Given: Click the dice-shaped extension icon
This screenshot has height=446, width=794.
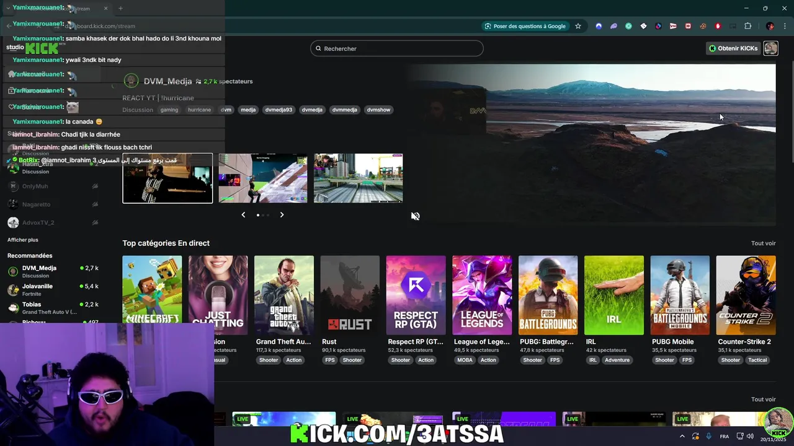Looking at the screenshot, I should point(643,26).
